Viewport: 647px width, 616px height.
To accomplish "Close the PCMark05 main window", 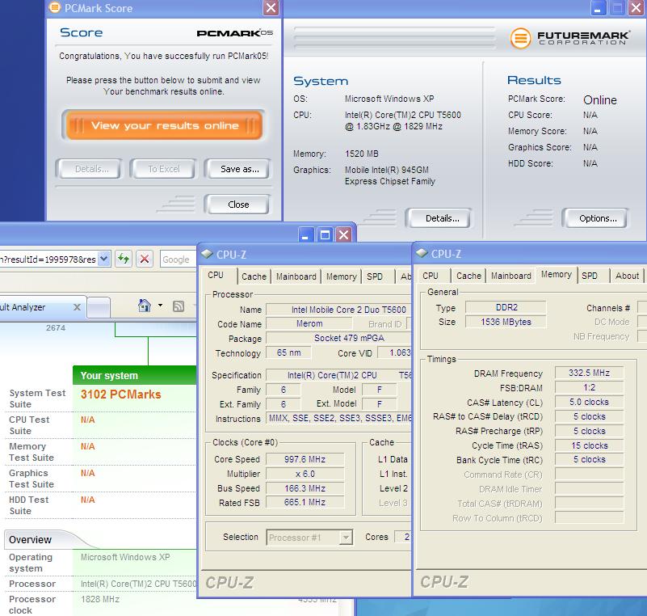I will click(x=636, y=8).
